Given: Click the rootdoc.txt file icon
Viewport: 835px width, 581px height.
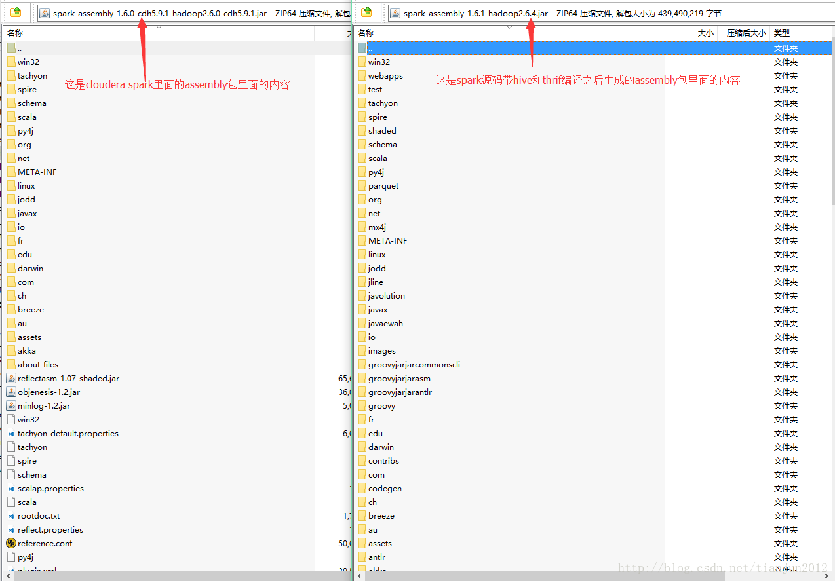Looking at the screenshot, I should click(x=11, y=515).
